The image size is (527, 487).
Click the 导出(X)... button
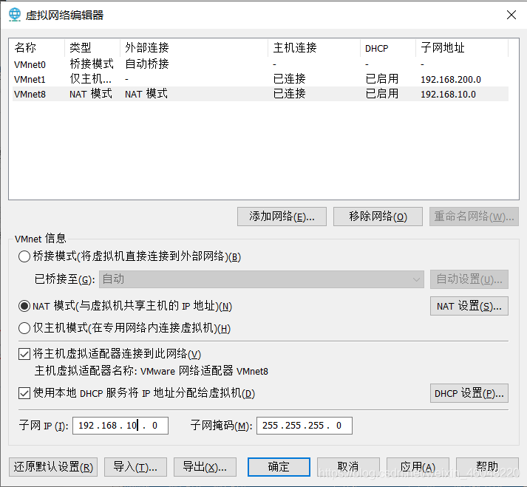coord(205,467)
